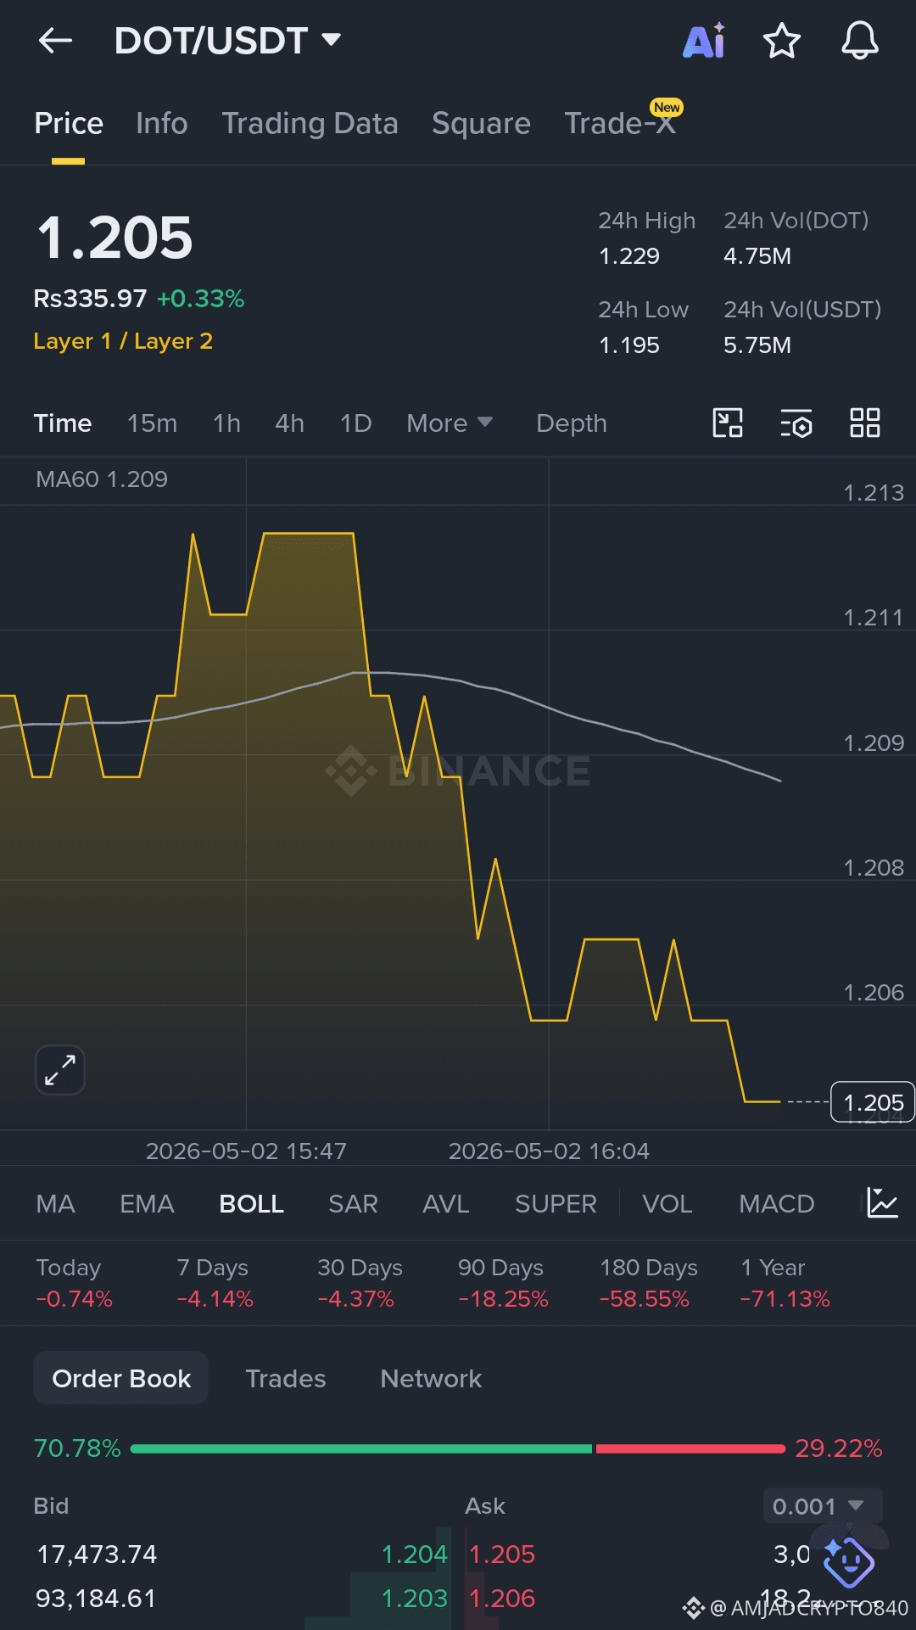Enable the VOL sub-indicator
916x1630 pixels.
tap(667, 1203)
